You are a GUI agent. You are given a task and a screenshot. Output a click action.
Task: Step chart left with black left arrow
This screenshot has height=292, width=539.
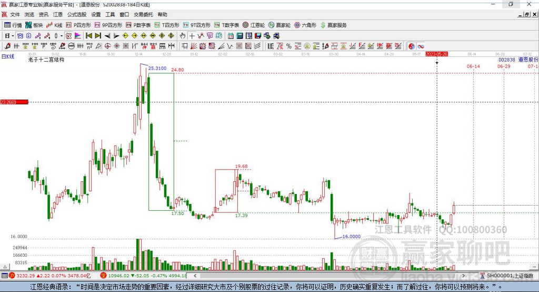pos(107,36)
